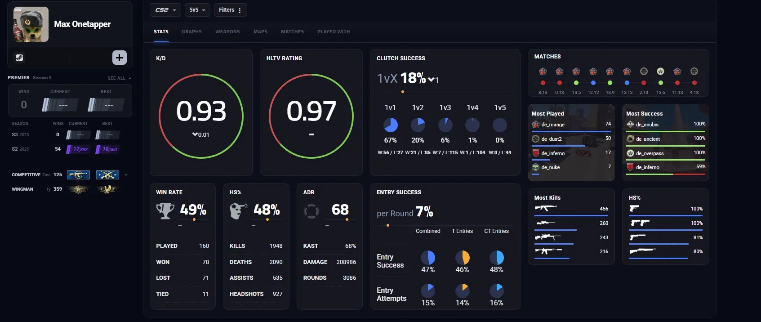Switch to the PLAYED WITH tab
761x322 pixels.
334,32
